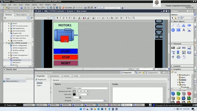Click the START button on HMI screen
This screenshot has width=197, height=111.
66,51
